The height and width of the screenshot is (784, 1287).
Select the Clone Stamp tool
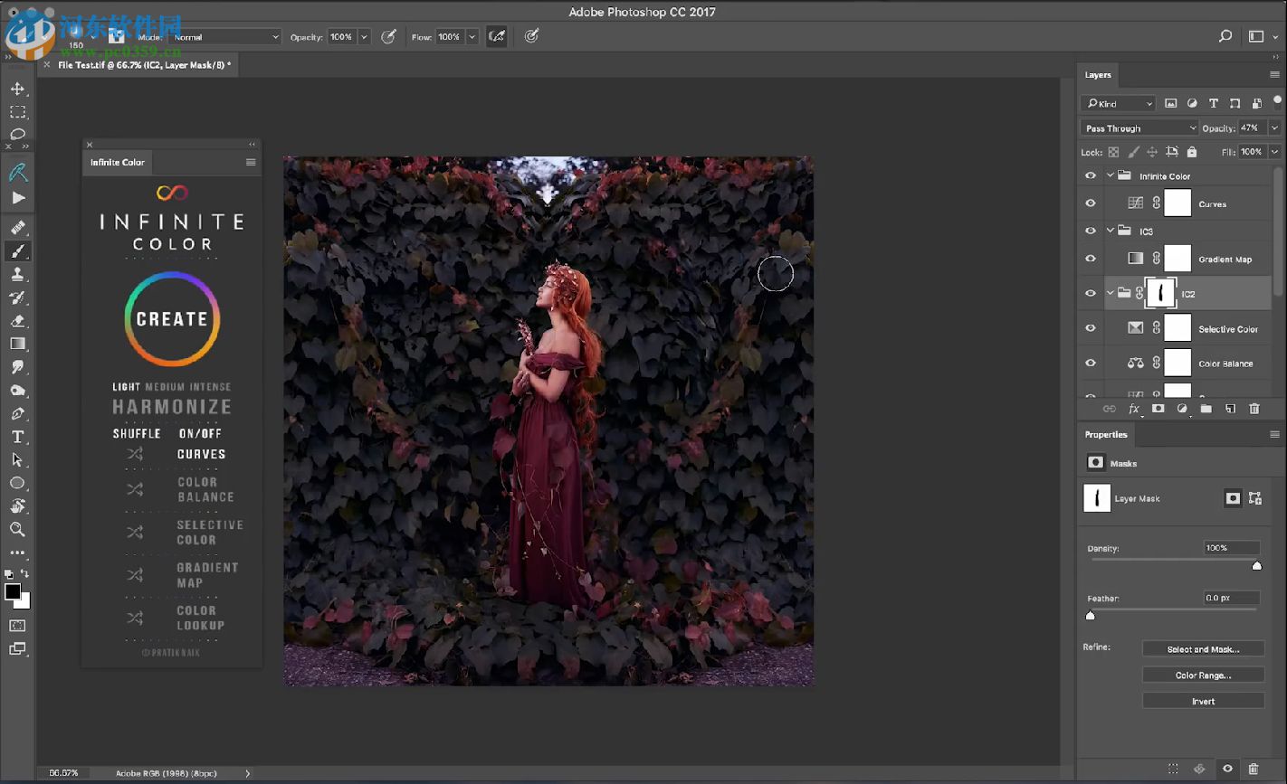pyautogui.click(x=17, y=274)
